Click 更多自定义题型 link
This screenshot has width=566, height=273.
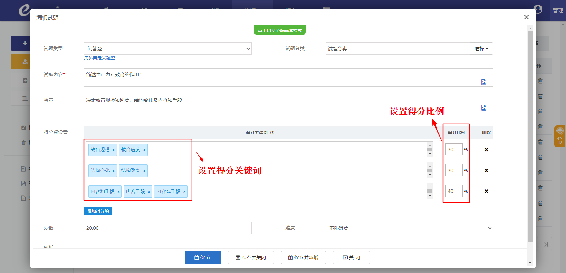tap(99, 58)
